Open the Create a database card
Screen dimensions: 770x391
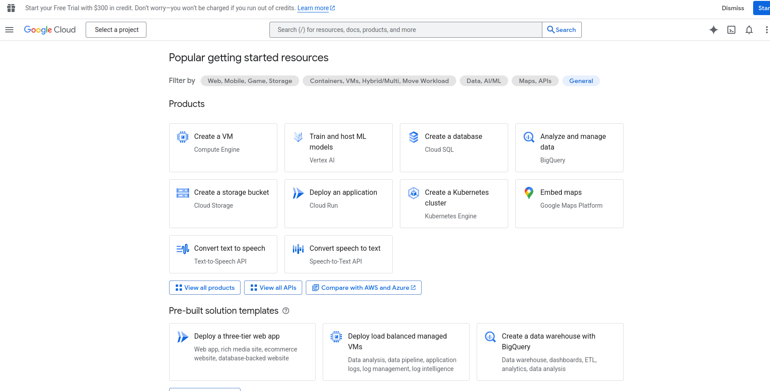pos(454,148)
